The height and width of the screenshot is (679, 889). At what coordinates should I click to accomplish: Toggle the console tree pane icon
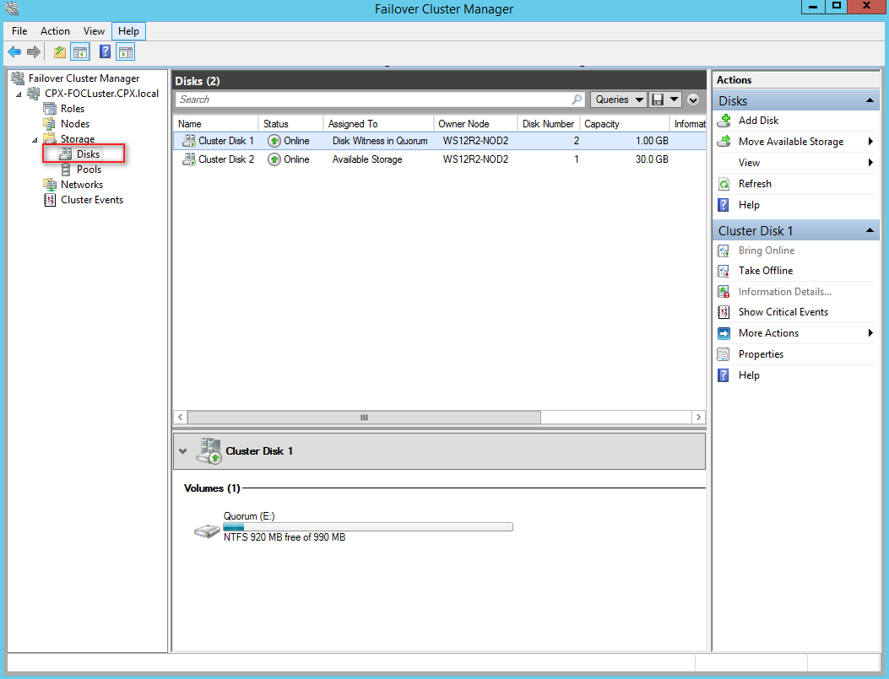pyautogui.click(x=80, y=52)
